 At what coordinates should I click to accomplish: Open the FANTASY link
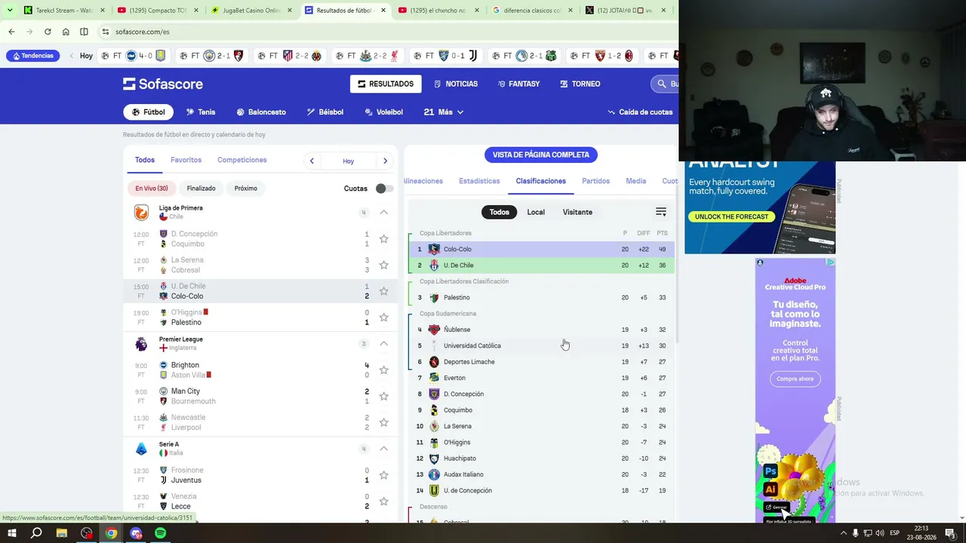[519, 84]
